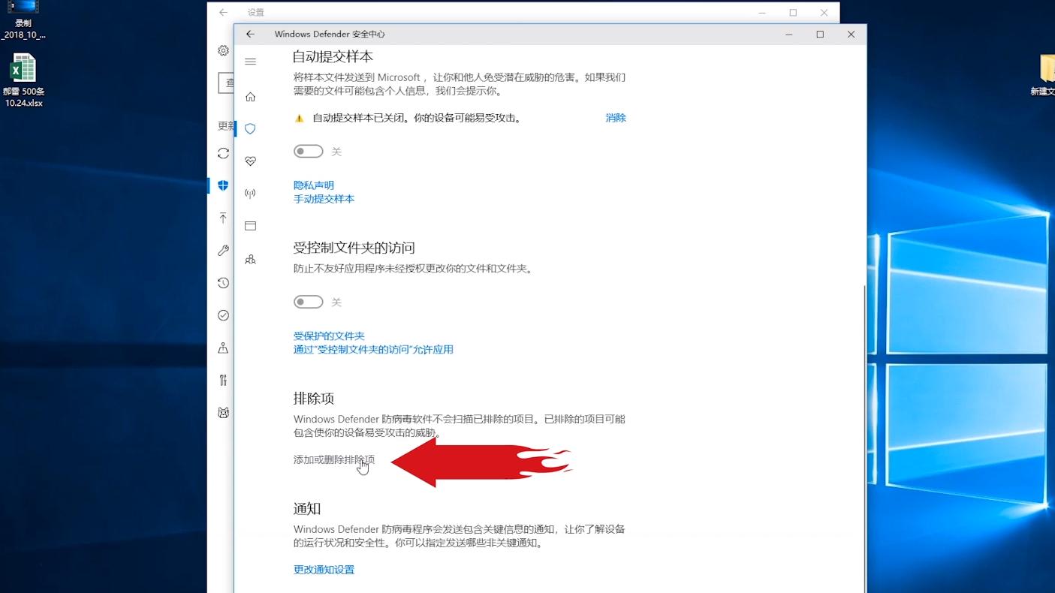The image size is (1055, 593).
Task: Click the 手动提交样本 link
Action: tap(324, 199)
